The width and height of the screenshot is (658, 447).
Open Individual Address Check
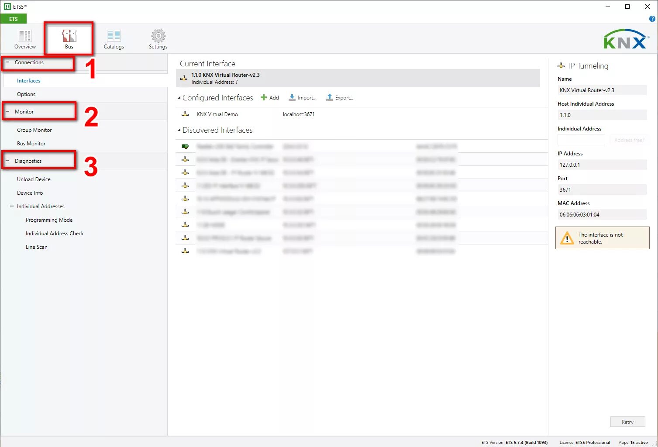point(55,234)
